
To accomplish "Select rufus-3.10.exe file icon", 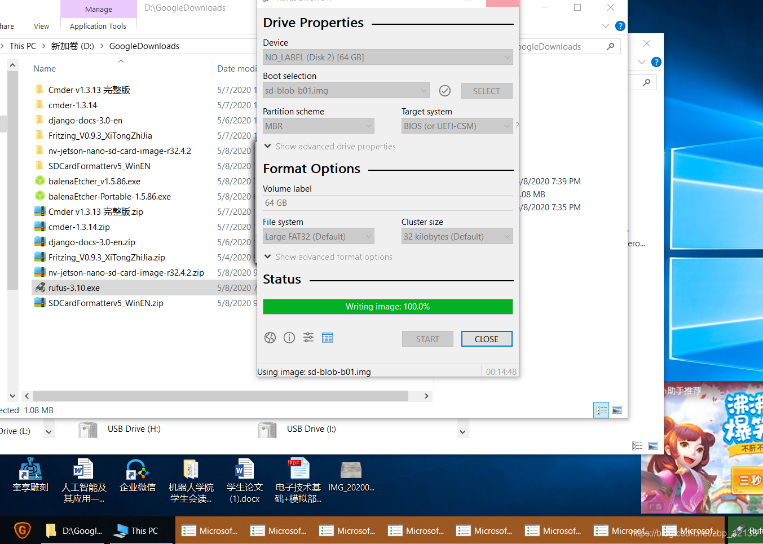I will (x=40, y=288).
